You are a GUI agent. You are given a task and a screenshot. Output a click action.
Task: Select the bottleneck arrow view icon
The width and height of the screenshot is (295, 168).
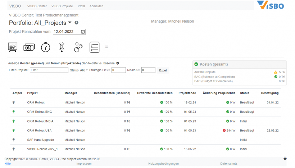62,47
